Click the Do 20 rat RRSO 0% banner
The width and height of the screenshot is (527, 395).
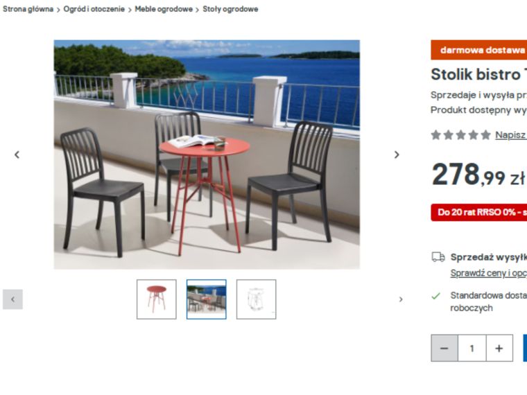point(479,212)
